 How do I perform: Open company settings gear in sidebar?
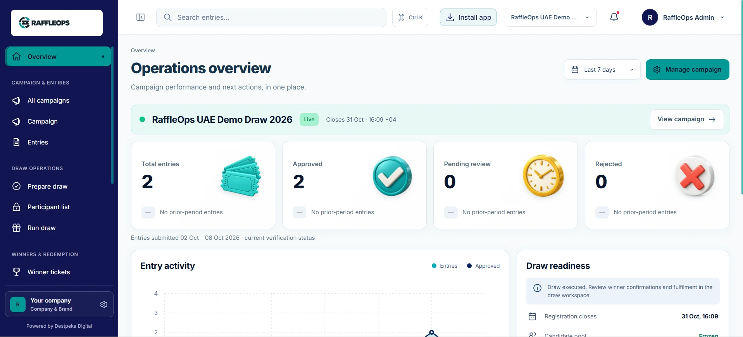click(x=103, y=304)
